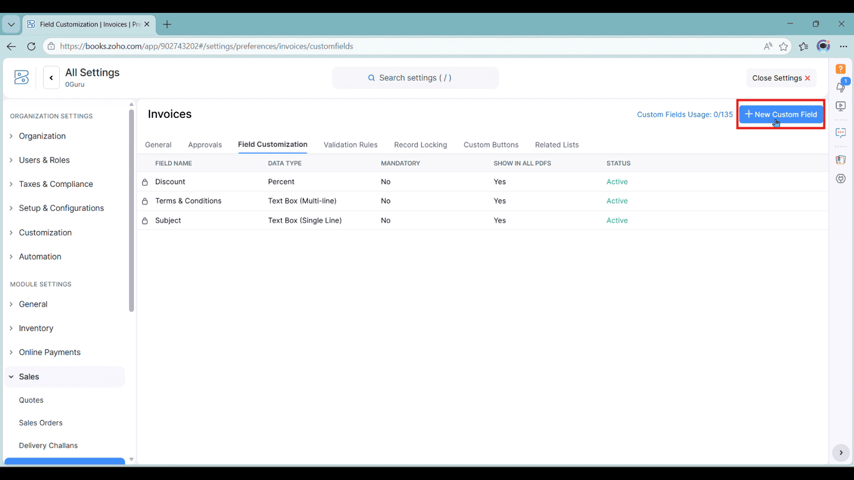Open the notifications icon with badge
This screenshot has height=480, width=854.
841,86
